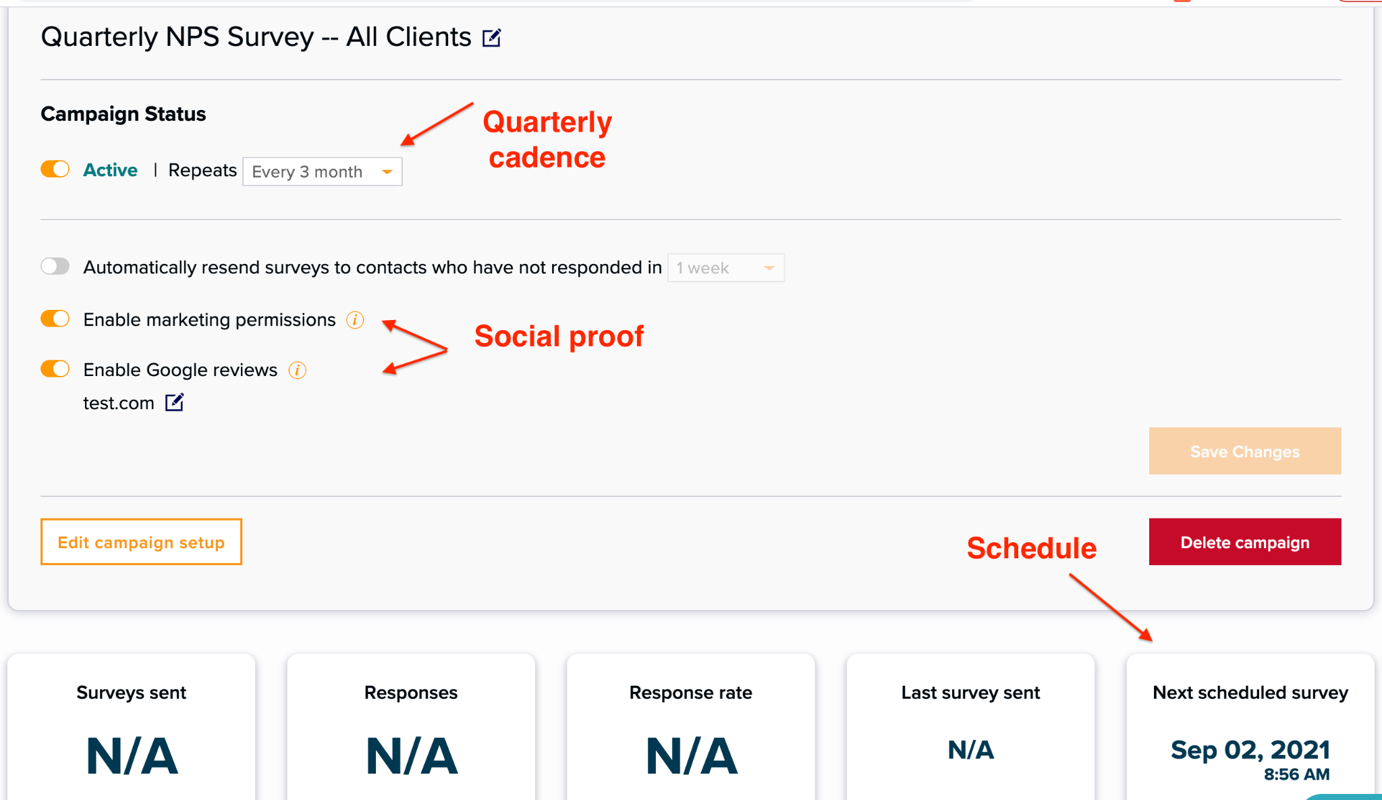The width and height of the screenshot is (1382, 800).
Task: Turn off Enable Google reviews toggle
Action: tap(55, 369)
